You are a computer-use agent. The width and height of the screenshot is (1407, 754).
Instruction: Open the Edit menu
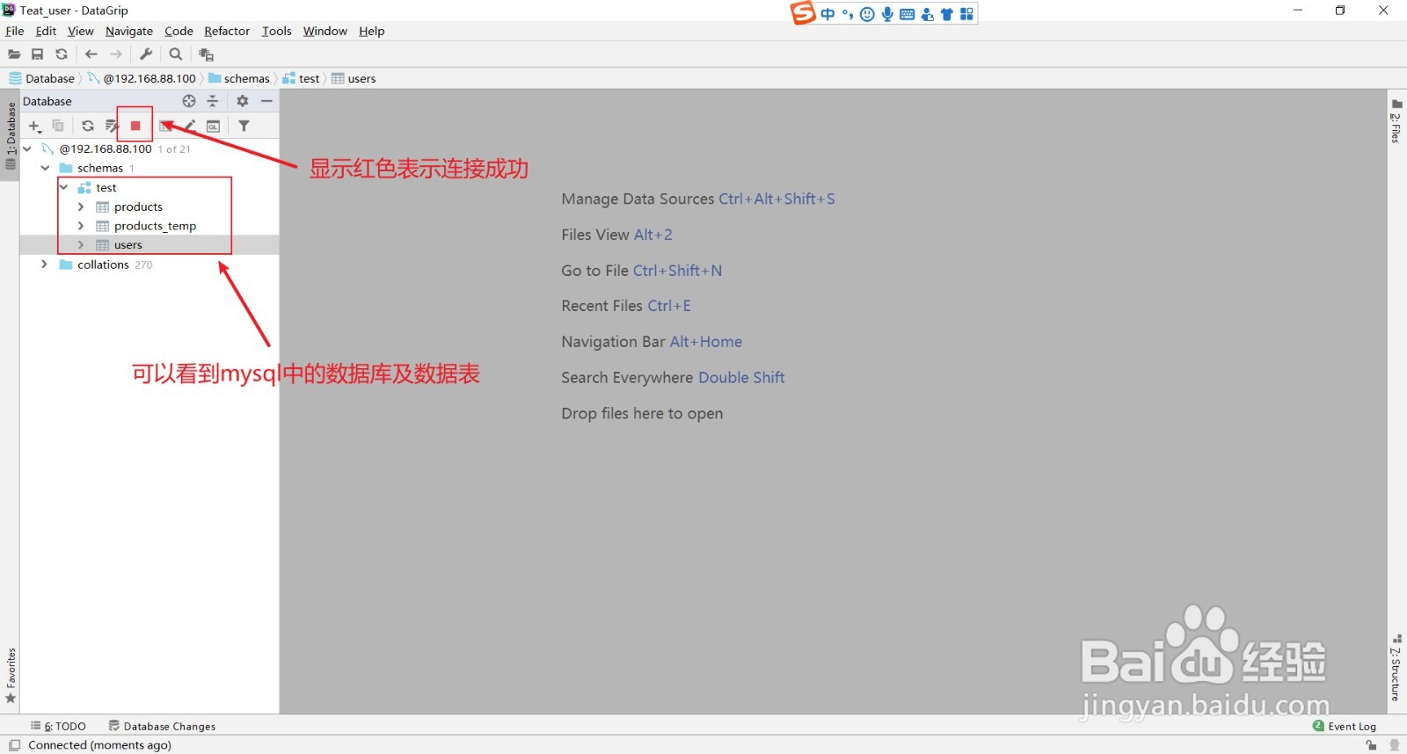click(x=46, y=31)
